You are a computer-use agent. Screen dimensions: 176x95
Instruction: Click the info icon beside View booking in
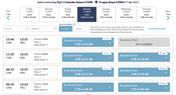click(x=74, y=24)
